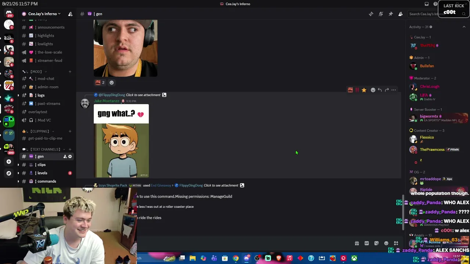Image resolution: width=470 pixels, height=264 pixels.
Task: Jump to @FlippyDingDong replied attachment above Jake
Action: 130,95
